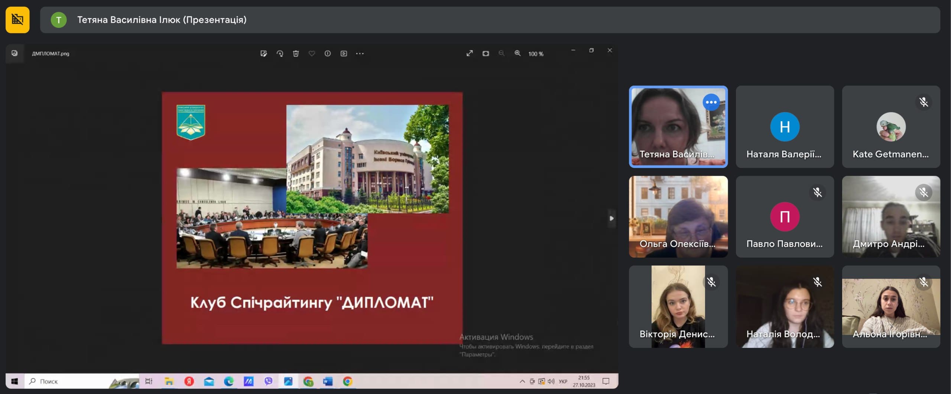The height and width of the screenshot is (394, 951).
Task: Switch to Word in the taskbar
Action: tap(328, 381)
